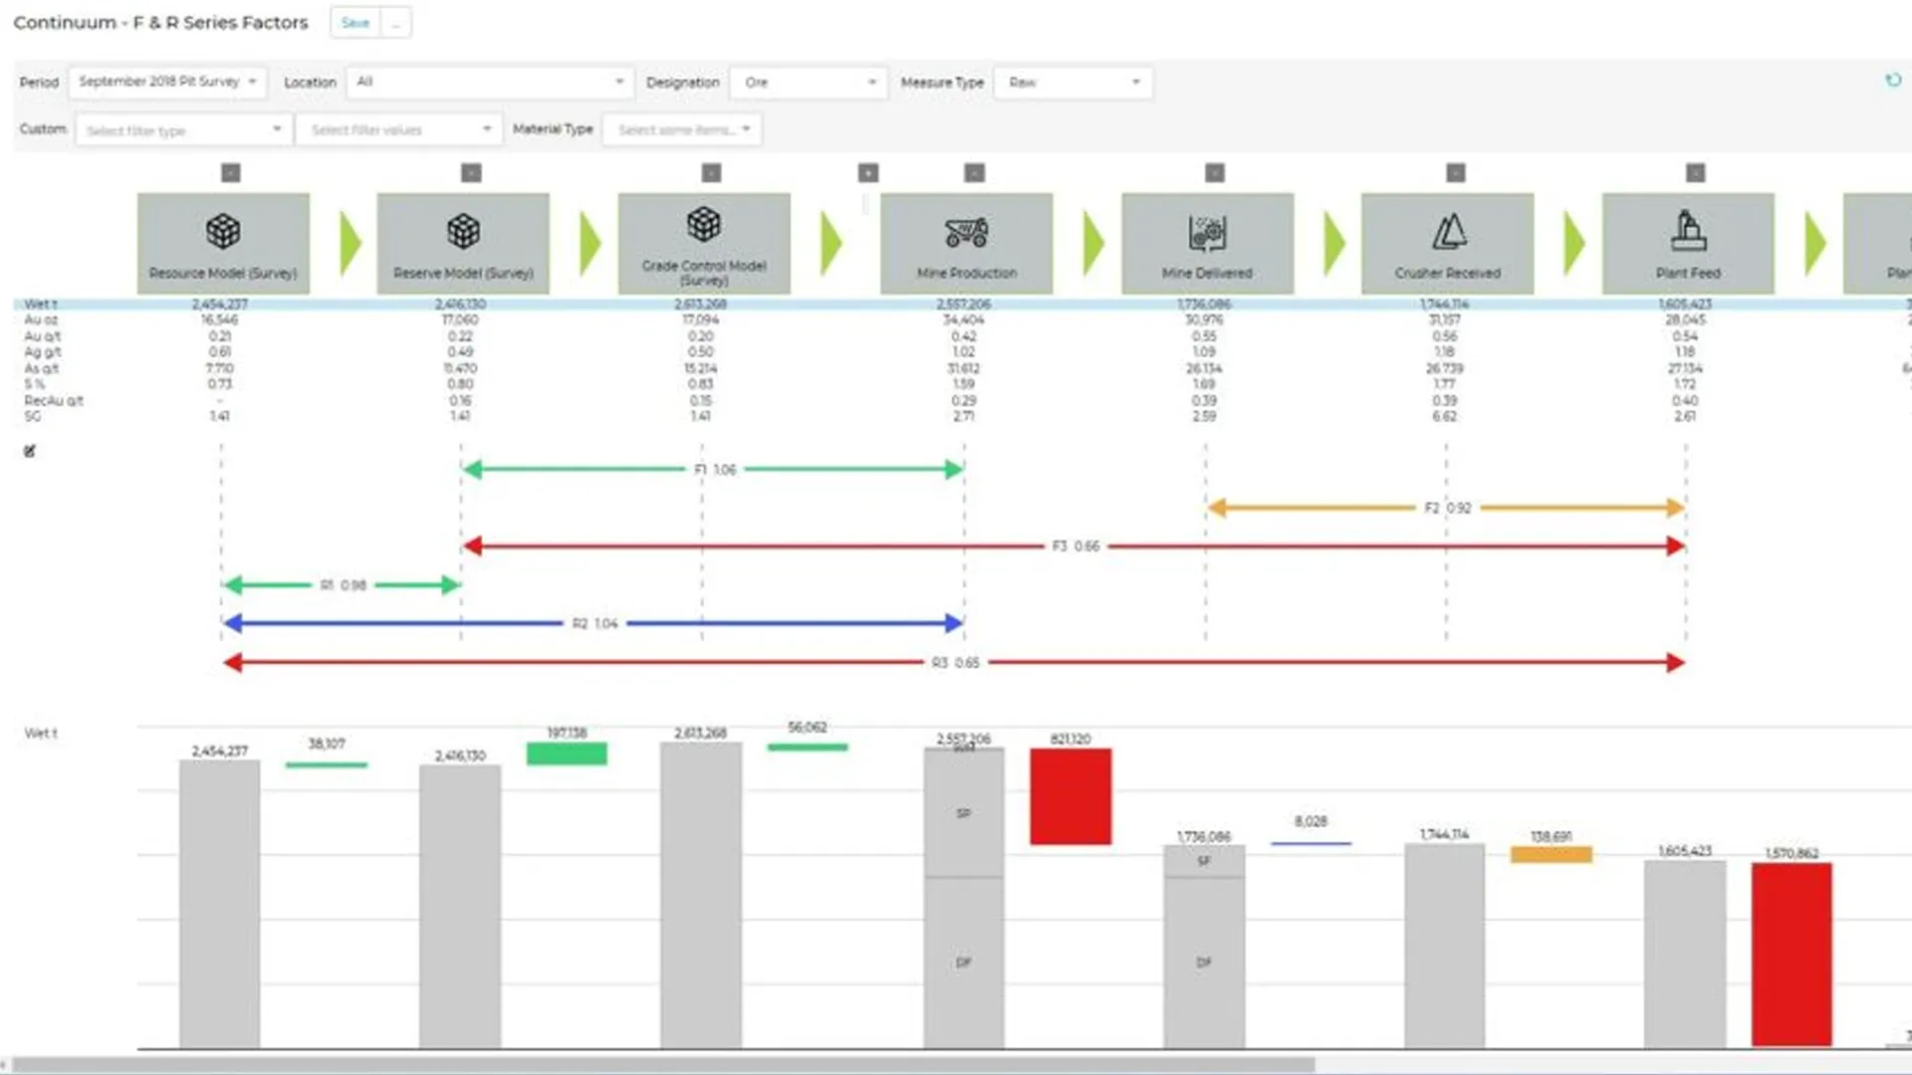Screen dimensions: 1912x1075
Task: Open the Material Type selector
Action: click(x=682, y=129)
